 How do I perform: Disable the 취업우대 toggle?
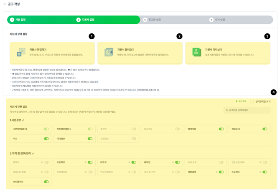[265, 129]
